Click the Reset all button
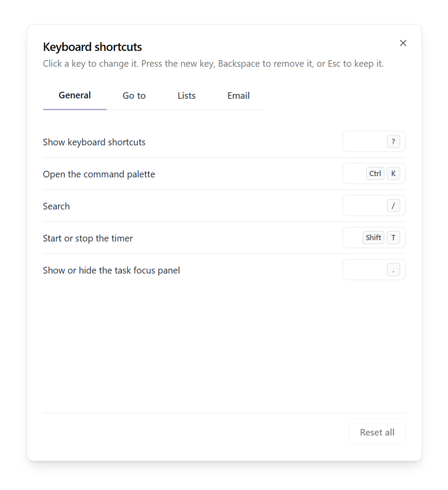448x490 pixels. coord(377,432)
